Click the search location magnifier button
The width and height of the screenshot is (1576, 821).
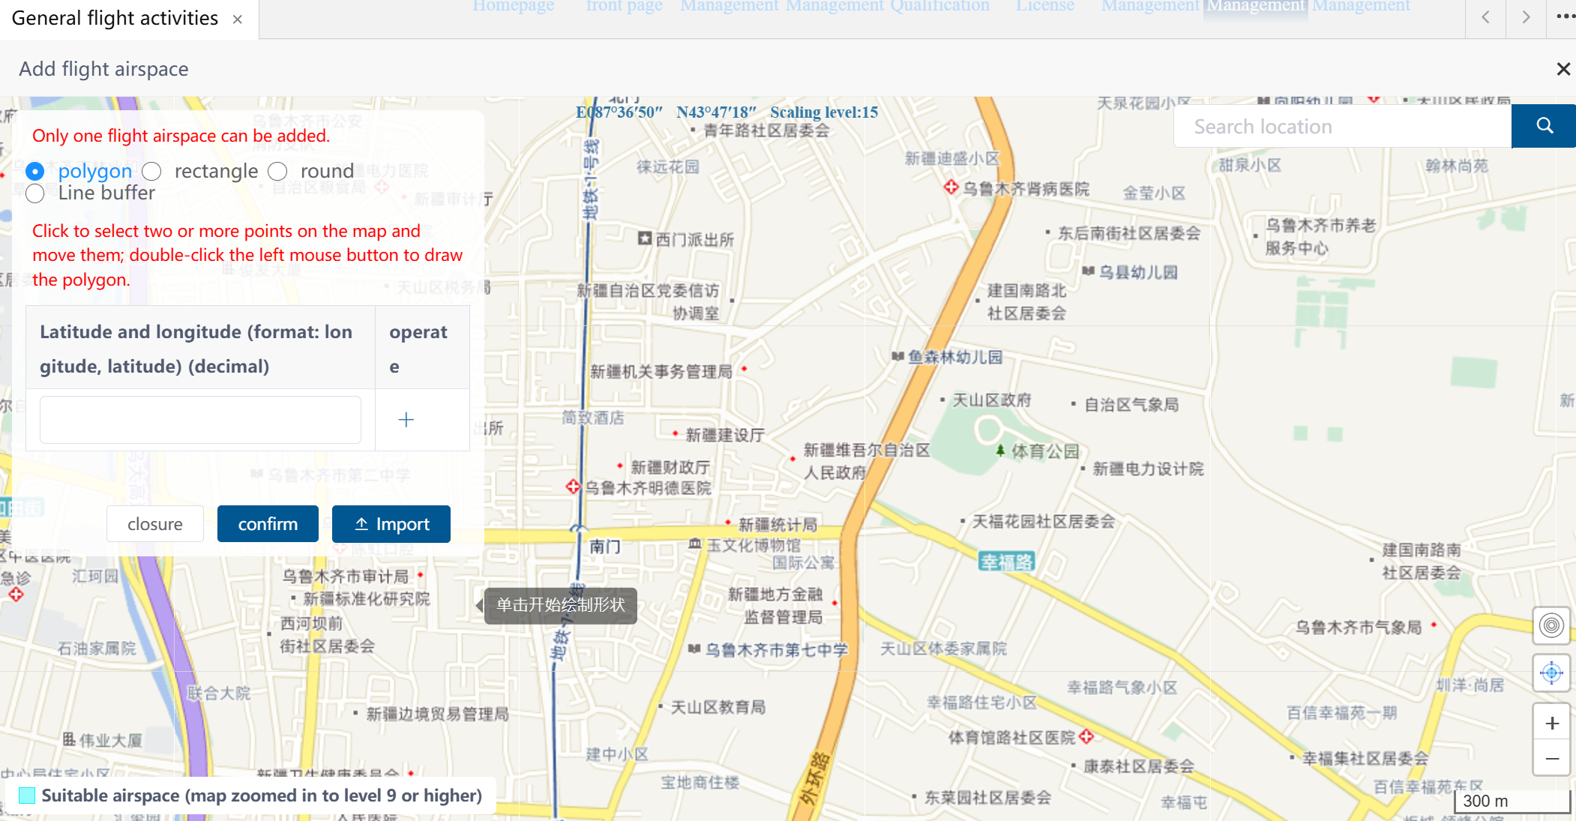1543,126
